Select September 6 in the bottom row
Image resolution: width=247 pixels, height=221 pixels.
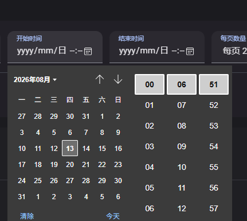[x=118, y=196]
